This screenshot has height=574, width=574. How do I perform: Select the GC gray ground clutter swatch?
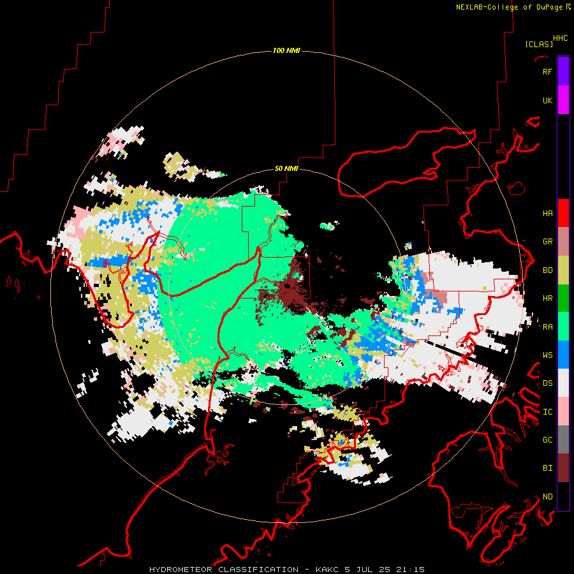coord(563,439)
